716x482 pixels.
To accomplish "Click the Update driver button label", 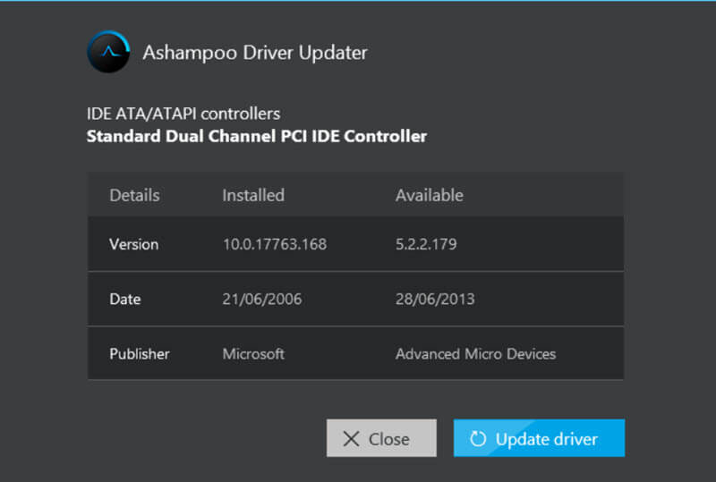I will click(x=547, y=439).
